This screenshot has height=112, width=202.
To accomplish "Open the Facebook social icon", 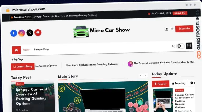I will [x=14, y=33].
